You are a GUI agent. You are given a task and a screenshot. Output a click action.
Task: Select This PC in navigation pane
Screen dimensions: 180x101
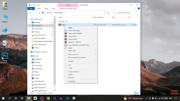click(36, 56)
